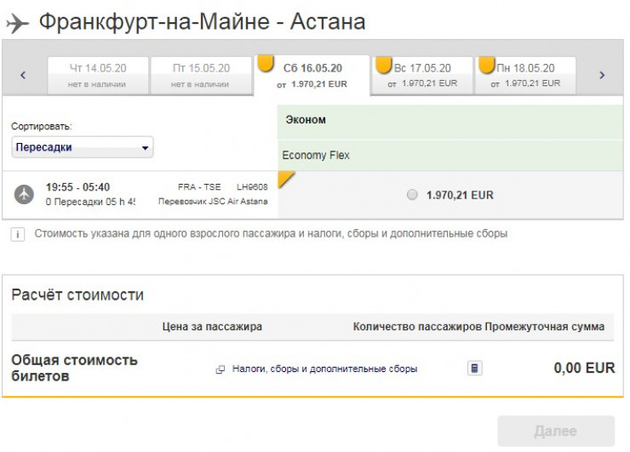Click the Economy Flex fare column header

point(316,156)
